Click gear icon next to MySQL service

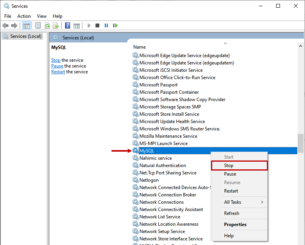click(136, 150)
